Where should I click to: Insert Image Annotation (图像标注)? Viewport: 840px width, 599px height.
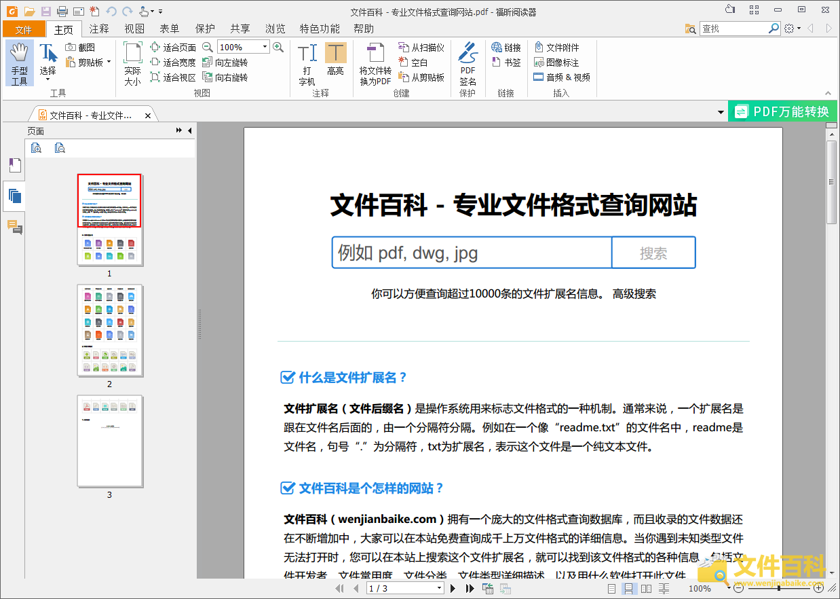tap(556, 62)
